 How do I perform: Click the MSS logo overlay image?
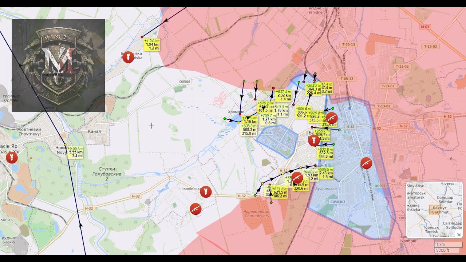click(x=58, y=65)
